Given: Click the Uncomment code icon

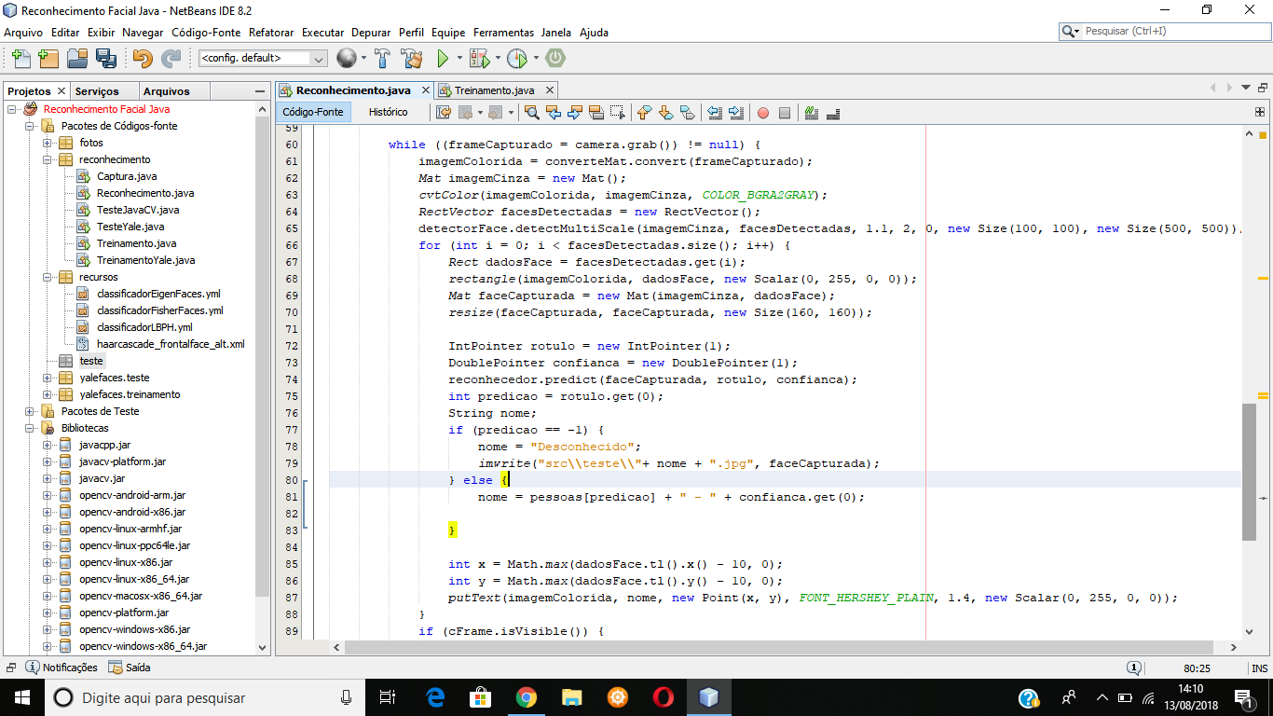Looking at the screenshot, I should coord(833,112).
